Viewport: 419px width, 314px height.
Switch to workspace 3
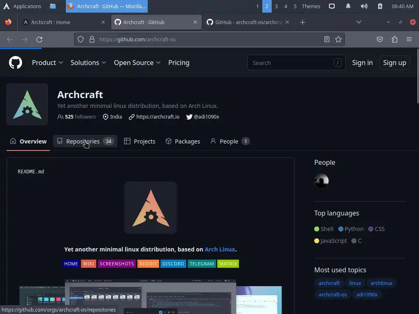(276, 6)
